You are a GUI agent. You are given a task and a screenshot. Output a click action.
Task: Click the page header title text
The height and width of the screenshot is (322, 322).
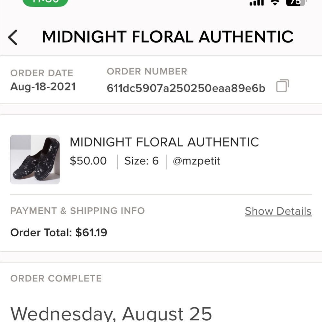(167, 37)
